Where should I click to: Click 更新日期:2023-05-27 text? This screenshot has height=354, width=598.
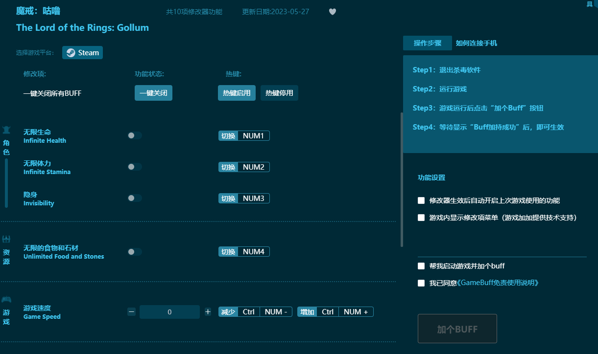(276, 12)
